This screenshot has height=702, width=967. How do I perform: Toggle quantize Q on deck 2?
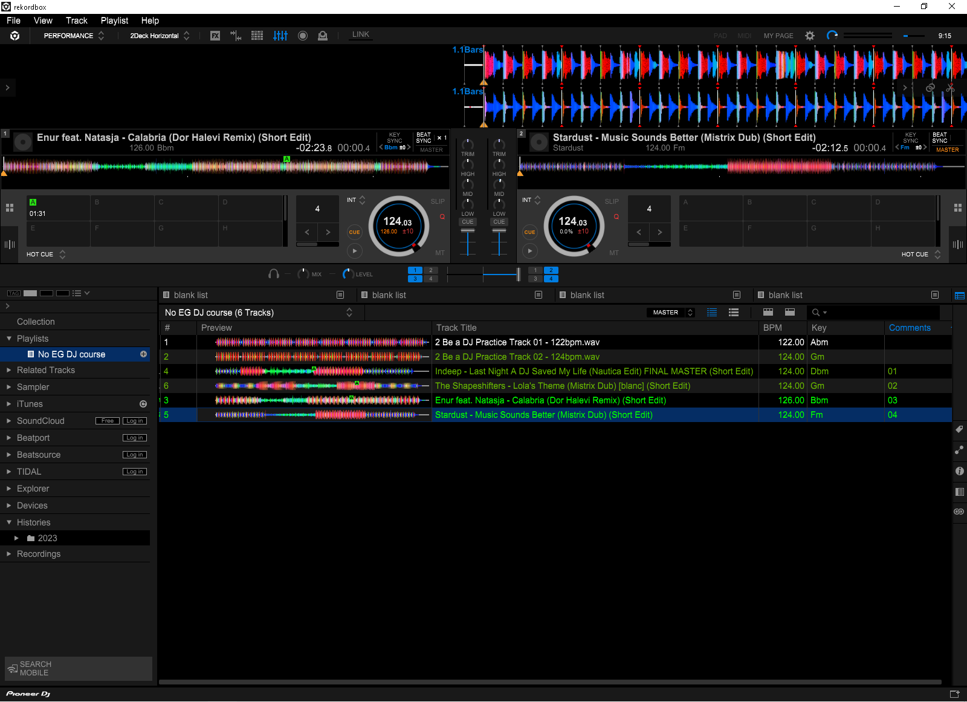pos(616,216)
